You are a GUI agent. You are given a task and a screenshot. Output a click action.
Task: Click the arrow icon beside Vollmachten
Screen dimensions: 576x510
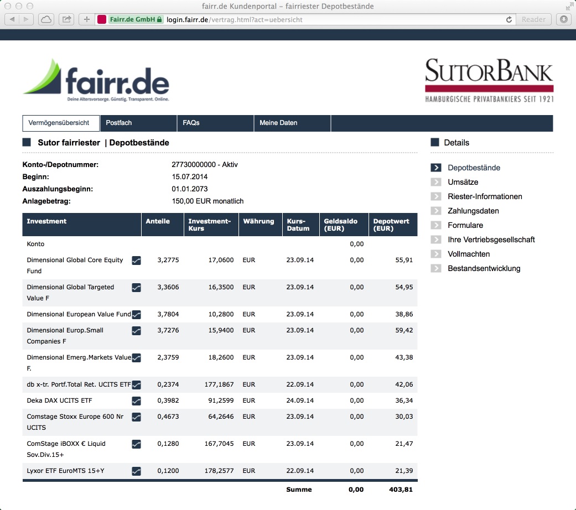point(435,254)
